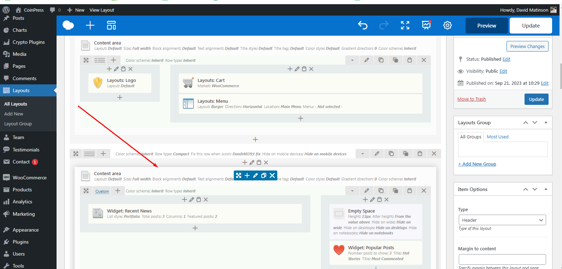Collapse the Layouts Group panel

click(x=546, y=122)
